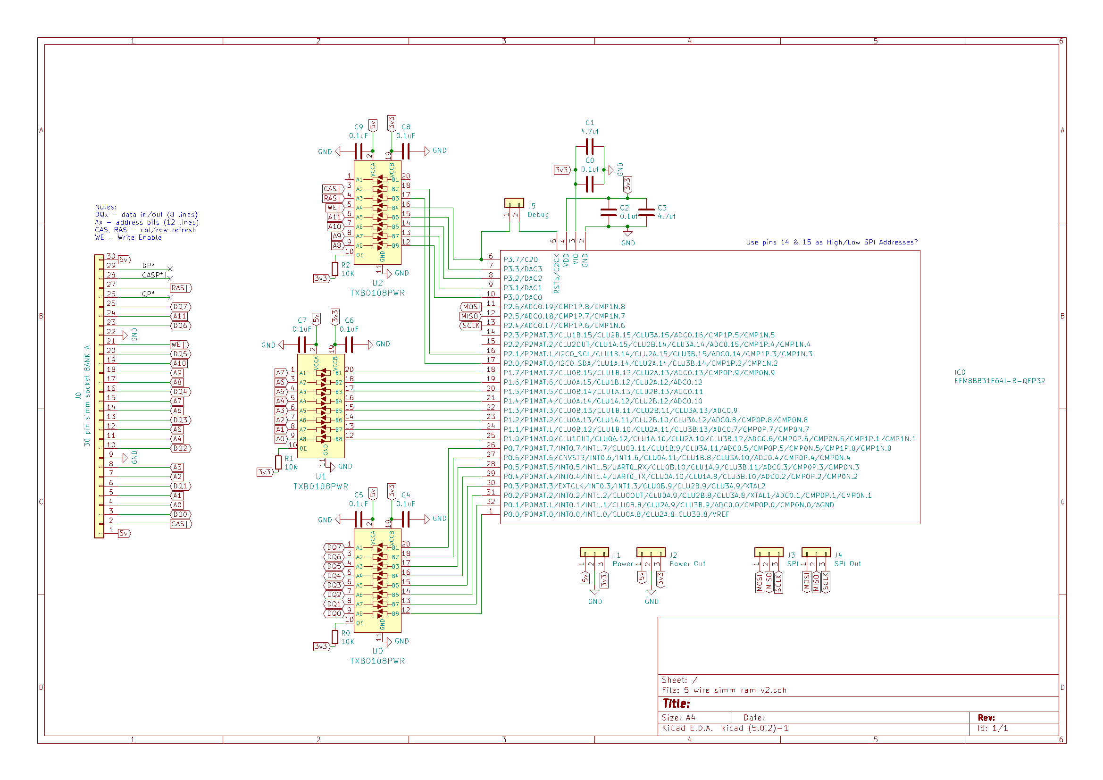Select the J5 Debug connector symbol

click(x=514, y=203)
